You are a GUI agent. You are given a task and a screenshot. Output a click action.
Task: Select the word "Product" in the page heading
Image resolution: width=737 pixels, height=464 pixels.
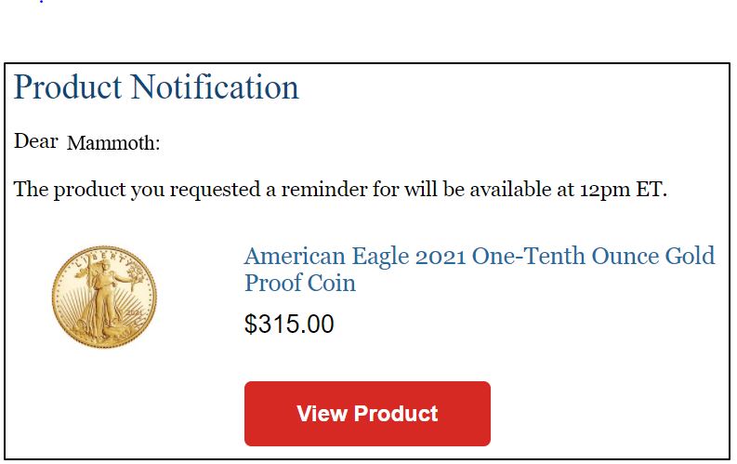68,87
